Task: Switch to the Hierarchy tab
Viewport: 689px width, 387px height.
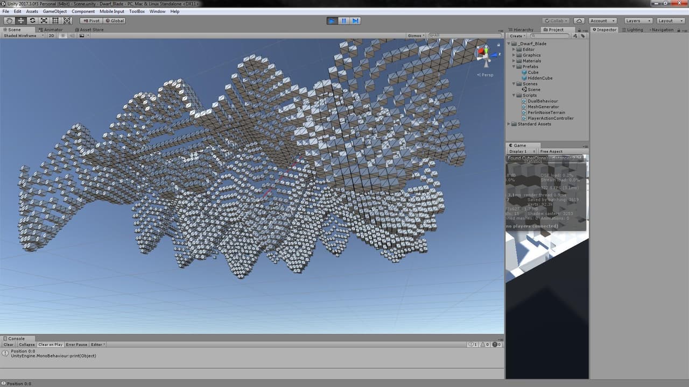Action: pos(523,30)
